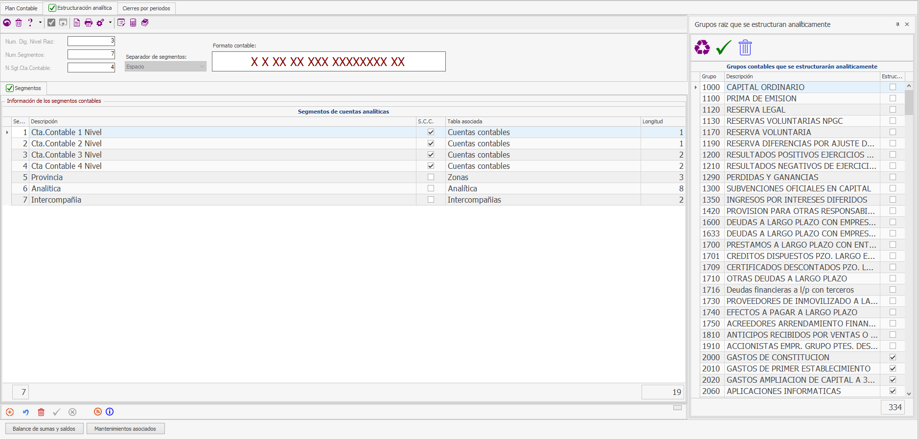
Task: Click the Mantenimientos asociados button
Action: (x=125, y=429)
